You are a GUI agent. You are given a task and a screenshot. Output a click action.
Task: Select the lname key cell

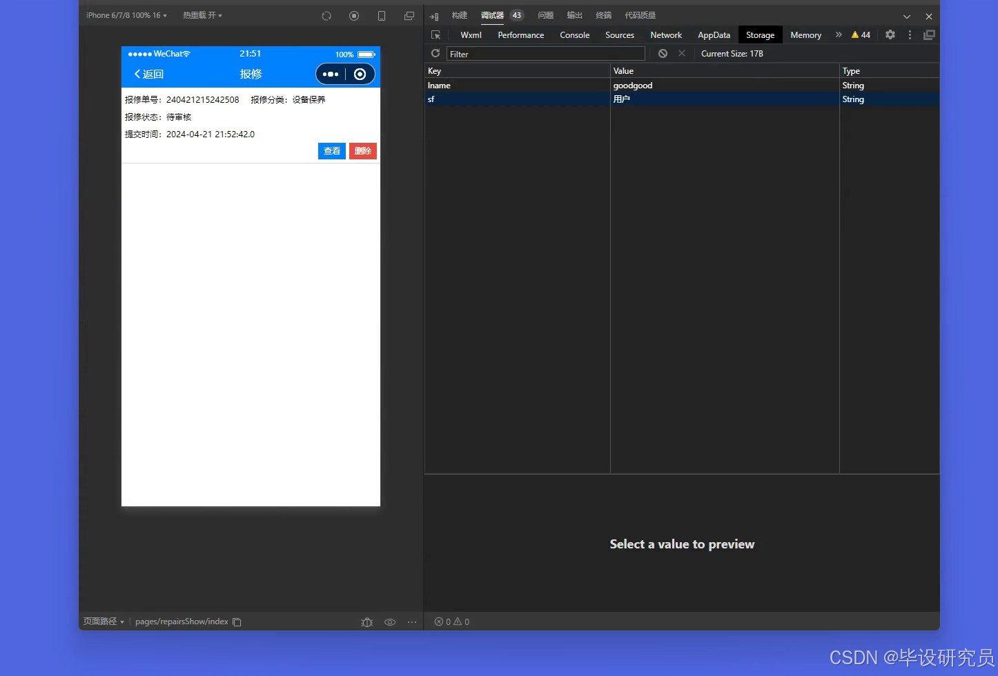pyautogui.click(x=517, y=86)
